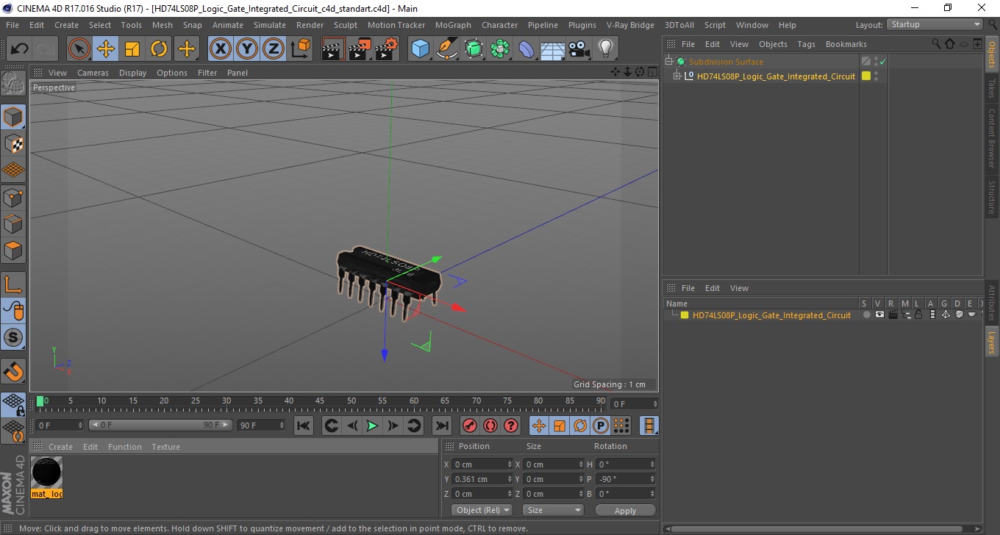Open the Layers panel View menu
Viewport: 1000px width, 535px height.
click(739, 288)
